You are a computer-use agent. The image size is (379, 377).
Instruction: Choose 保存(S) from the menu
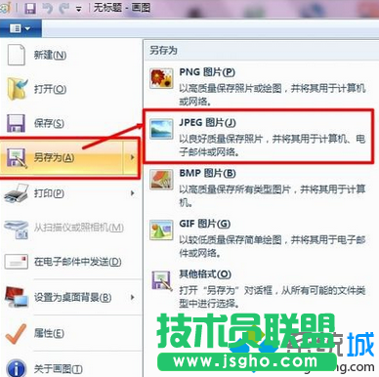coord(49,123)
